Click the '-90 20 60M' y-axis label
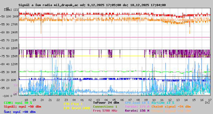The height and width of the screenshot is (114, 213). point(8,80)
